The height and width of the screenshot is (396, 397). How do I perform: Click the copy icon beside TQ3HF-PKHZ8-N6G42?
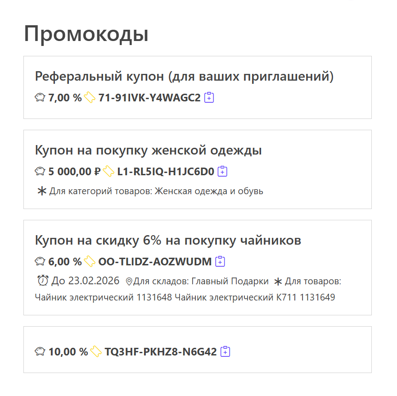pyautogui.click(x=226, y=351)
